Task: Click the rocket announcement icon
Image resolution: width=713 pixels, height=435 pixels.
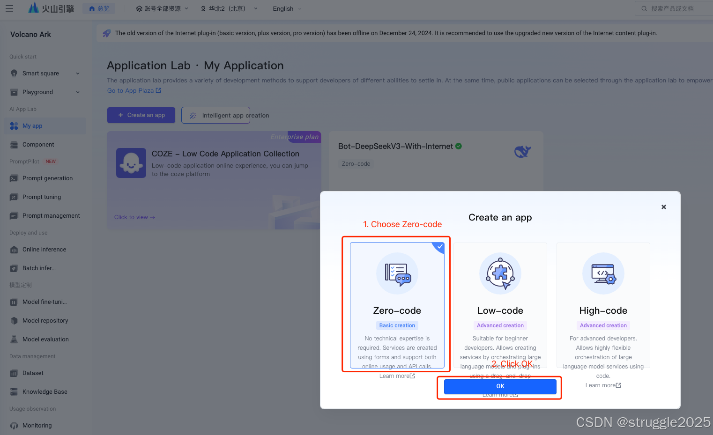Action: (x=107, y=33)
